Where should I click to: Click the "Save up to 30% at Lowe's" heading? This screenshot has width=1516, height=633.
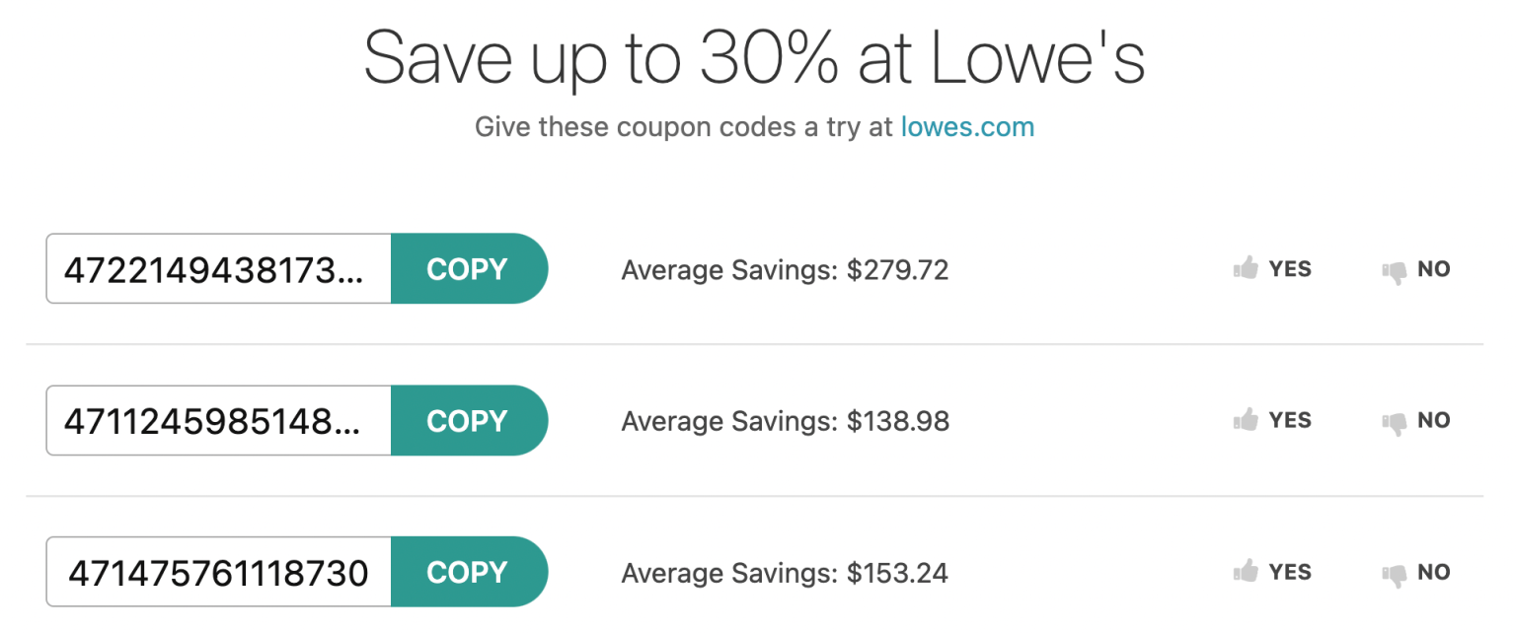pyautogui.click(x=755, y=57)
